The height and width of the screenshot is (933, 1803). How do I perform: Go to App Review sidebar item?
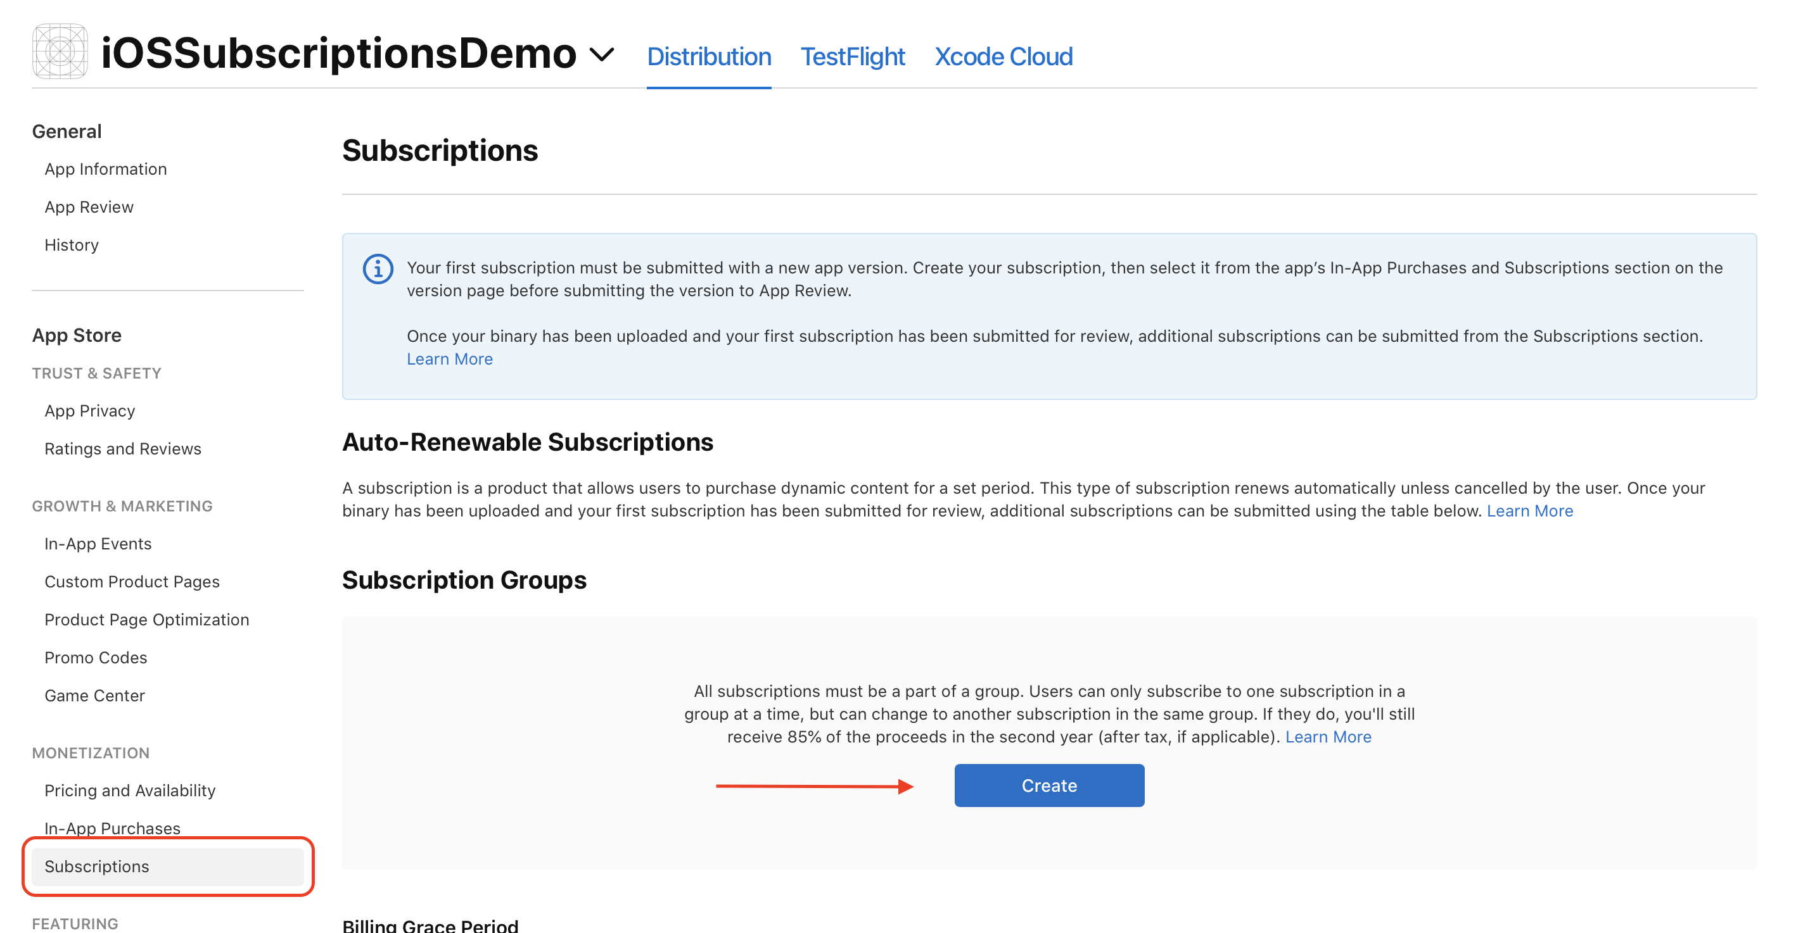tap(89, 207)
